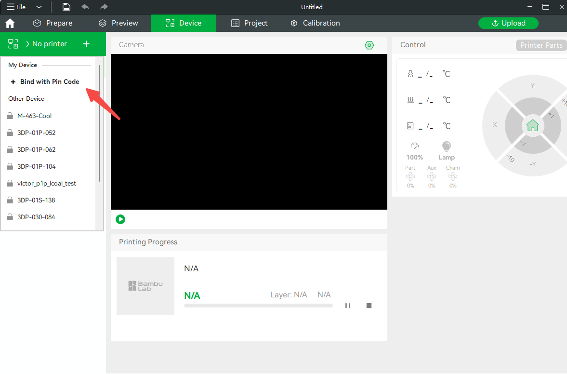Image resolution: width=567 pixels, height=374 pixels.
Task: Click the heated bed temperature icon
Action: pos(410,100)
